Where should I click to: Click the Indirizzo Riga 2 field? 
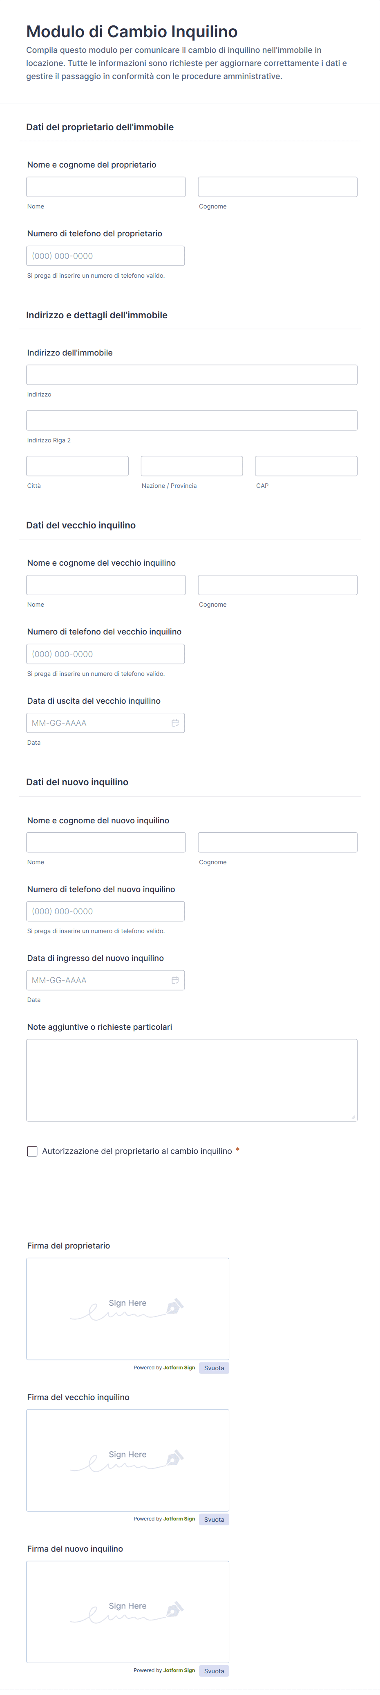(x=192, y=420)
